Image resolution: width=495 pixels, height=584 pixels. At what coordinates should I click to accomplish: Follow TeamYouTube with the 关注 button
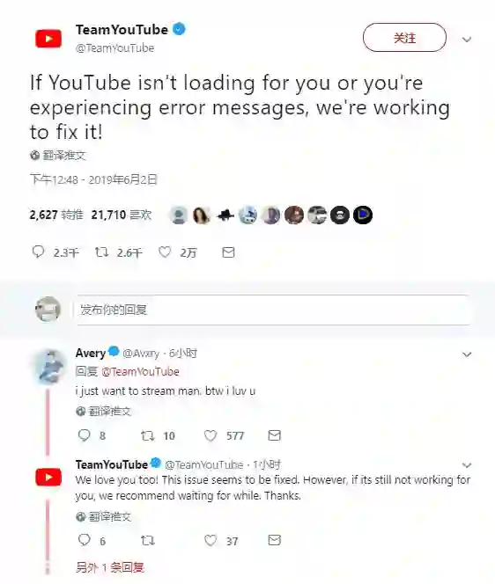click(404, 38)
